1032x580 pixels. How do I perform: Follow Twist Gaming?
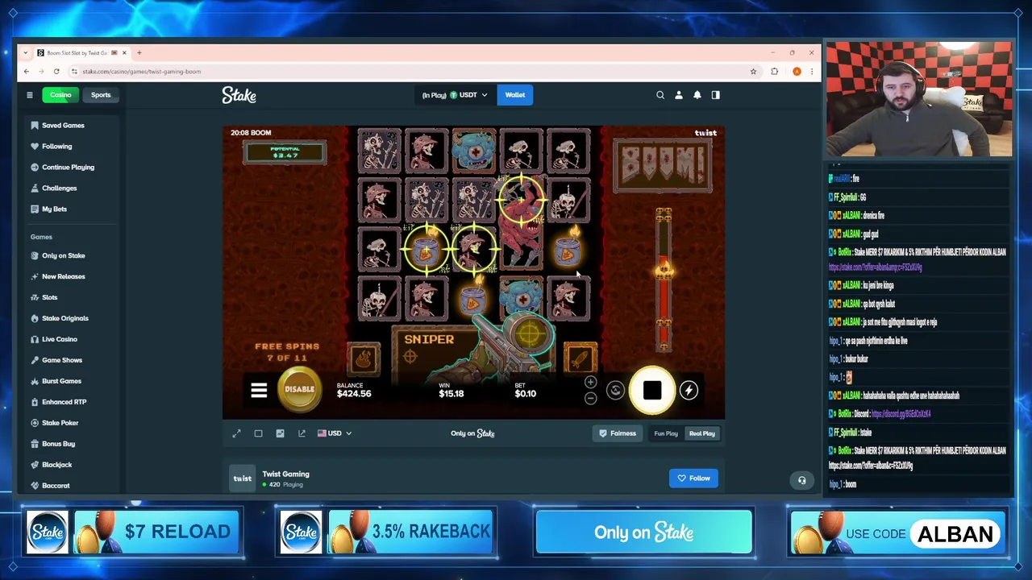[693, 478]
